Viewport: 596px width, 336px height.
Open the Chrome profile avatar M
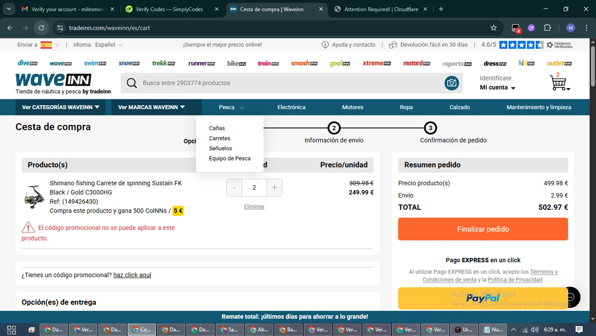(571, 28)
